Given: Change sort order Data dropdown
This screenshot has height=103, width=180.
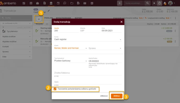Looking at the screenshot, I should 141,18.
